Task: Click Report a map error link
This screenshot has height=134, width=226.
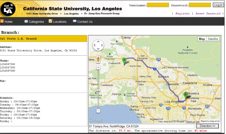Action: click(210, 121)
